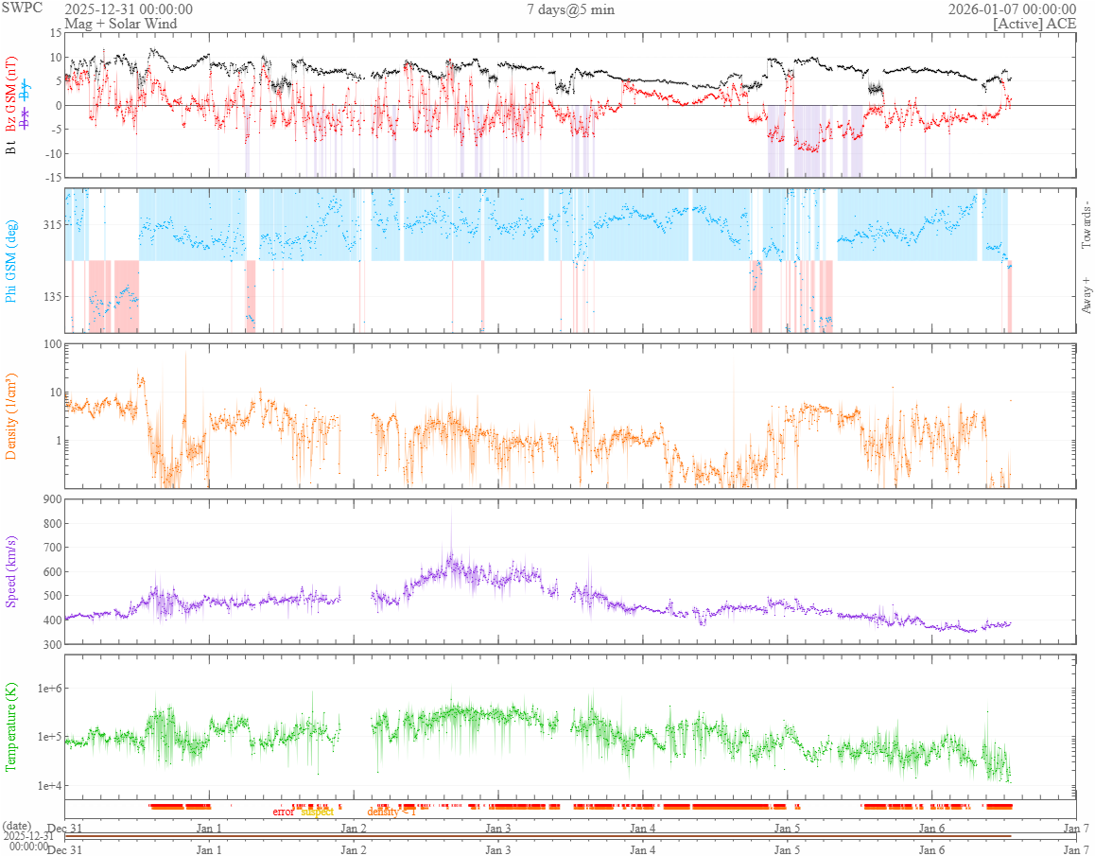
Task: Click the 500 tick on the Speed axis
Action: coord(52,596)
